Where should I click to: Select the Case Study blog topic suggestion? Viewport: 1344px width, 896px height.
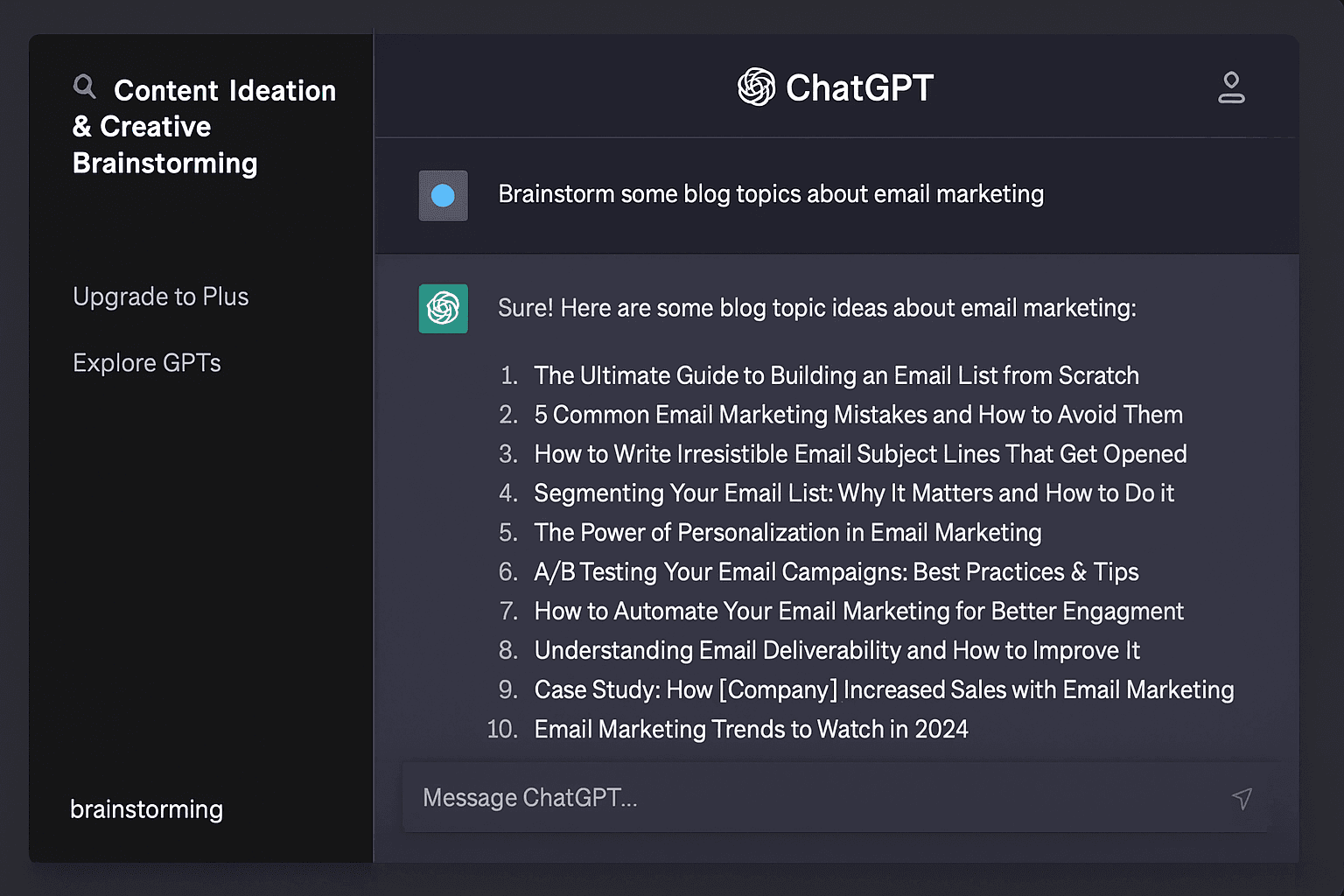tap(884, 689)
